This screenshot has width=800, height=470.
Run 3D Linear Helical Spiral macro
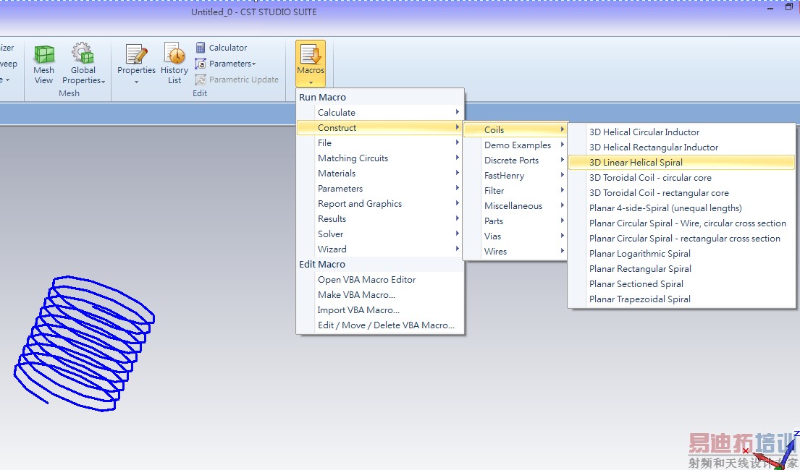point(682,162)
